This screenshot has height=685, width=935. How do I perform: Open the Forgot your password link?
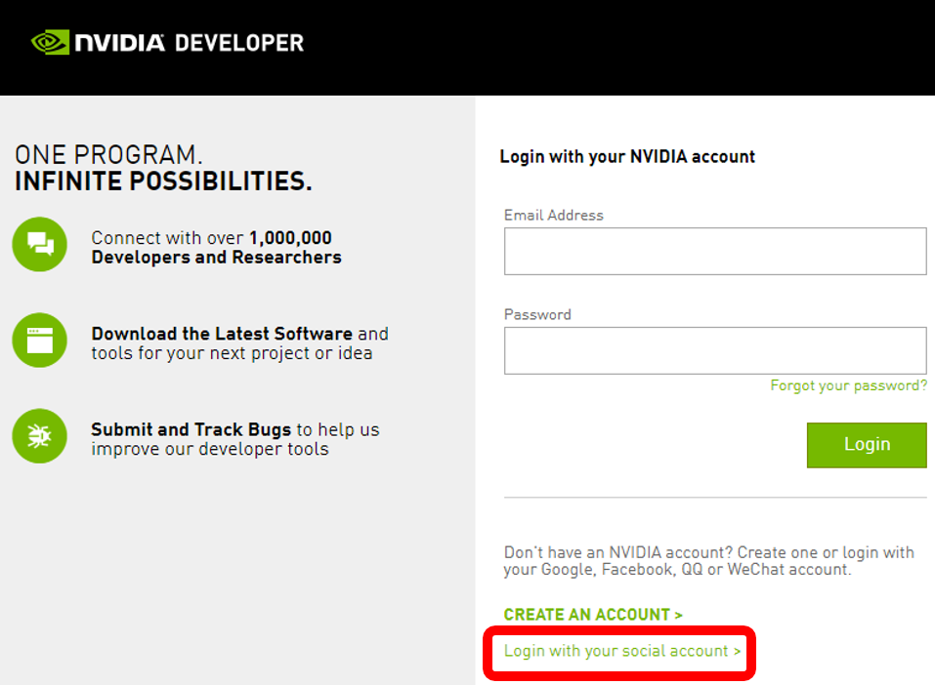point(849,386)
